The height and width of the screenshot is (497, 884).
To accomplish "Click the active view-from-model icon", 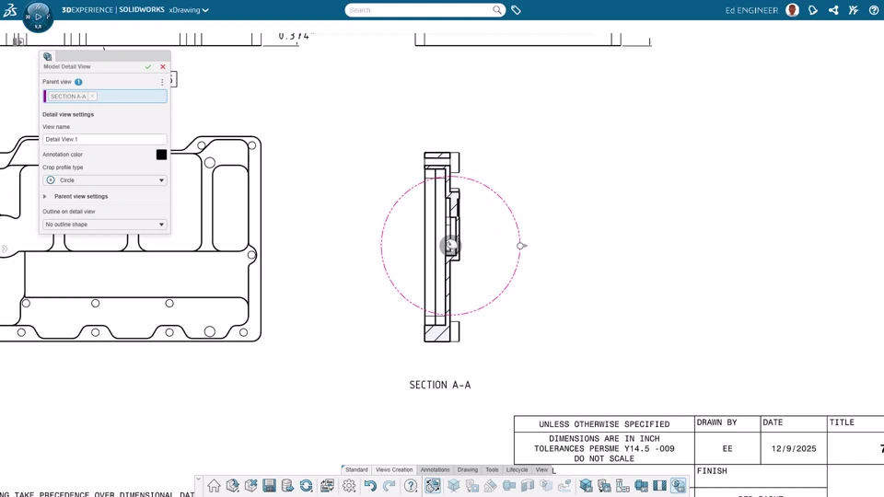I will click(433, 486).
